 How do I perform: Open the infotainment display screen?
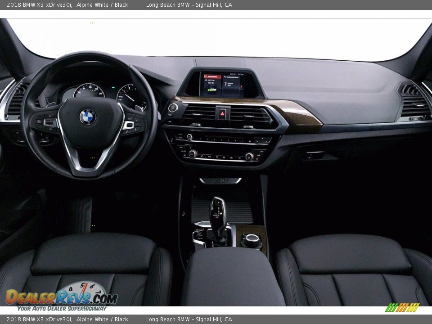coord(222,85)
